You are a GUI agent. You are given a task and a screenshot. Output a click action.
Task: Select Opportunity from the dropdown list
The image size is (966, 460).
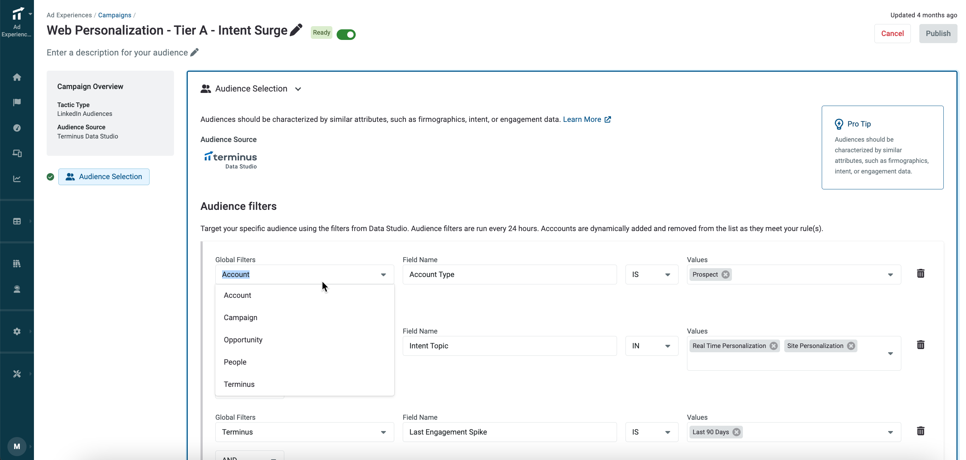pyautogui.click(x=304, y=340)
